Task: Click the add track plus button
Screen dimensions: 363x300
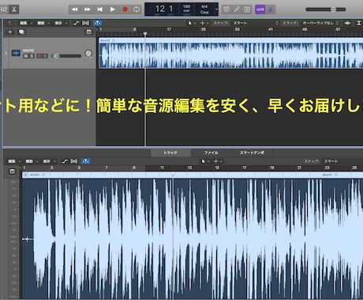Action: [x=10, y=32]
